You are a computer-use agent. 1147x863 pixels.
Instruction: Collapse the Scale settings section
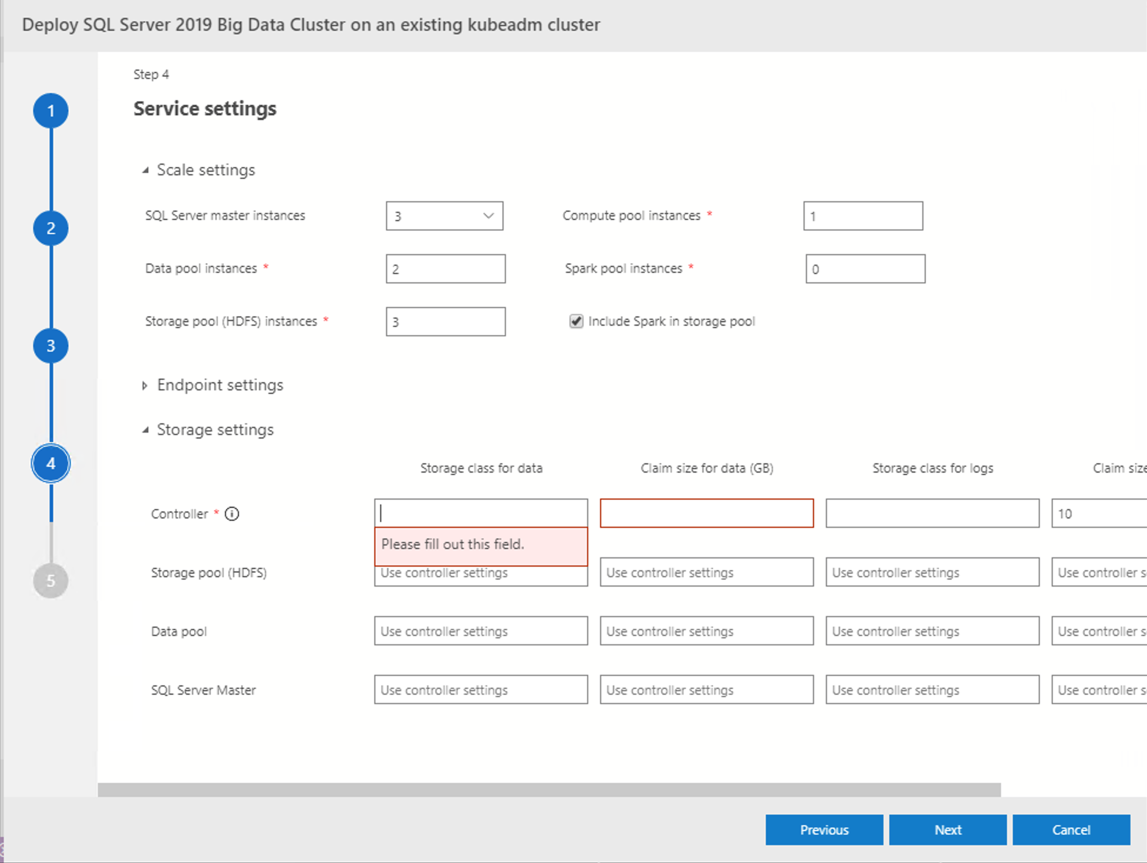(146, 170)
